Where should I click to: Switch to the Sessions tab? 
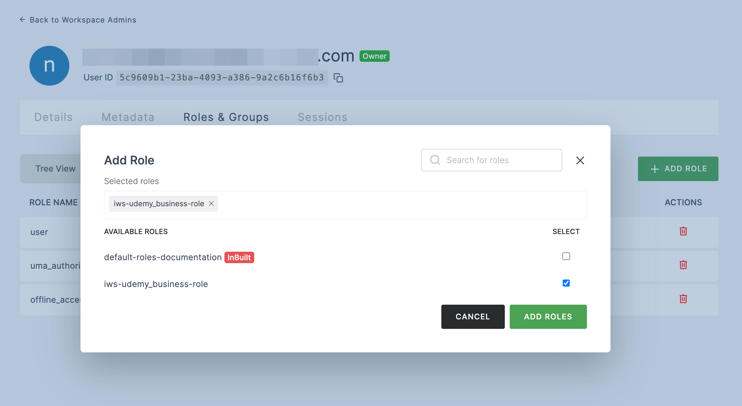322,116
